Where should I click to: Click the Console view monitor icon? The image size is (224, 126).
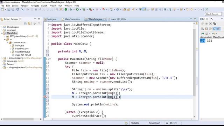tap(202, 19)
